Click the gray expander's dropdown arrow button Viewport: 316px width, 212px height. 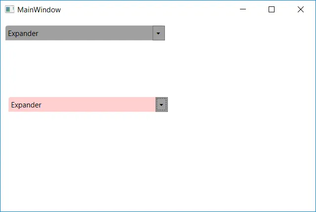click(x=158, y=33)
